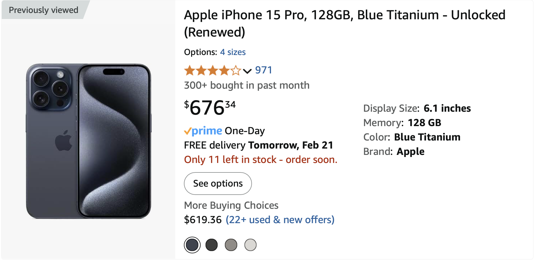Click the Apple iPhone 15 Pro title link
The image size is (535, 262).
(344, 23)
